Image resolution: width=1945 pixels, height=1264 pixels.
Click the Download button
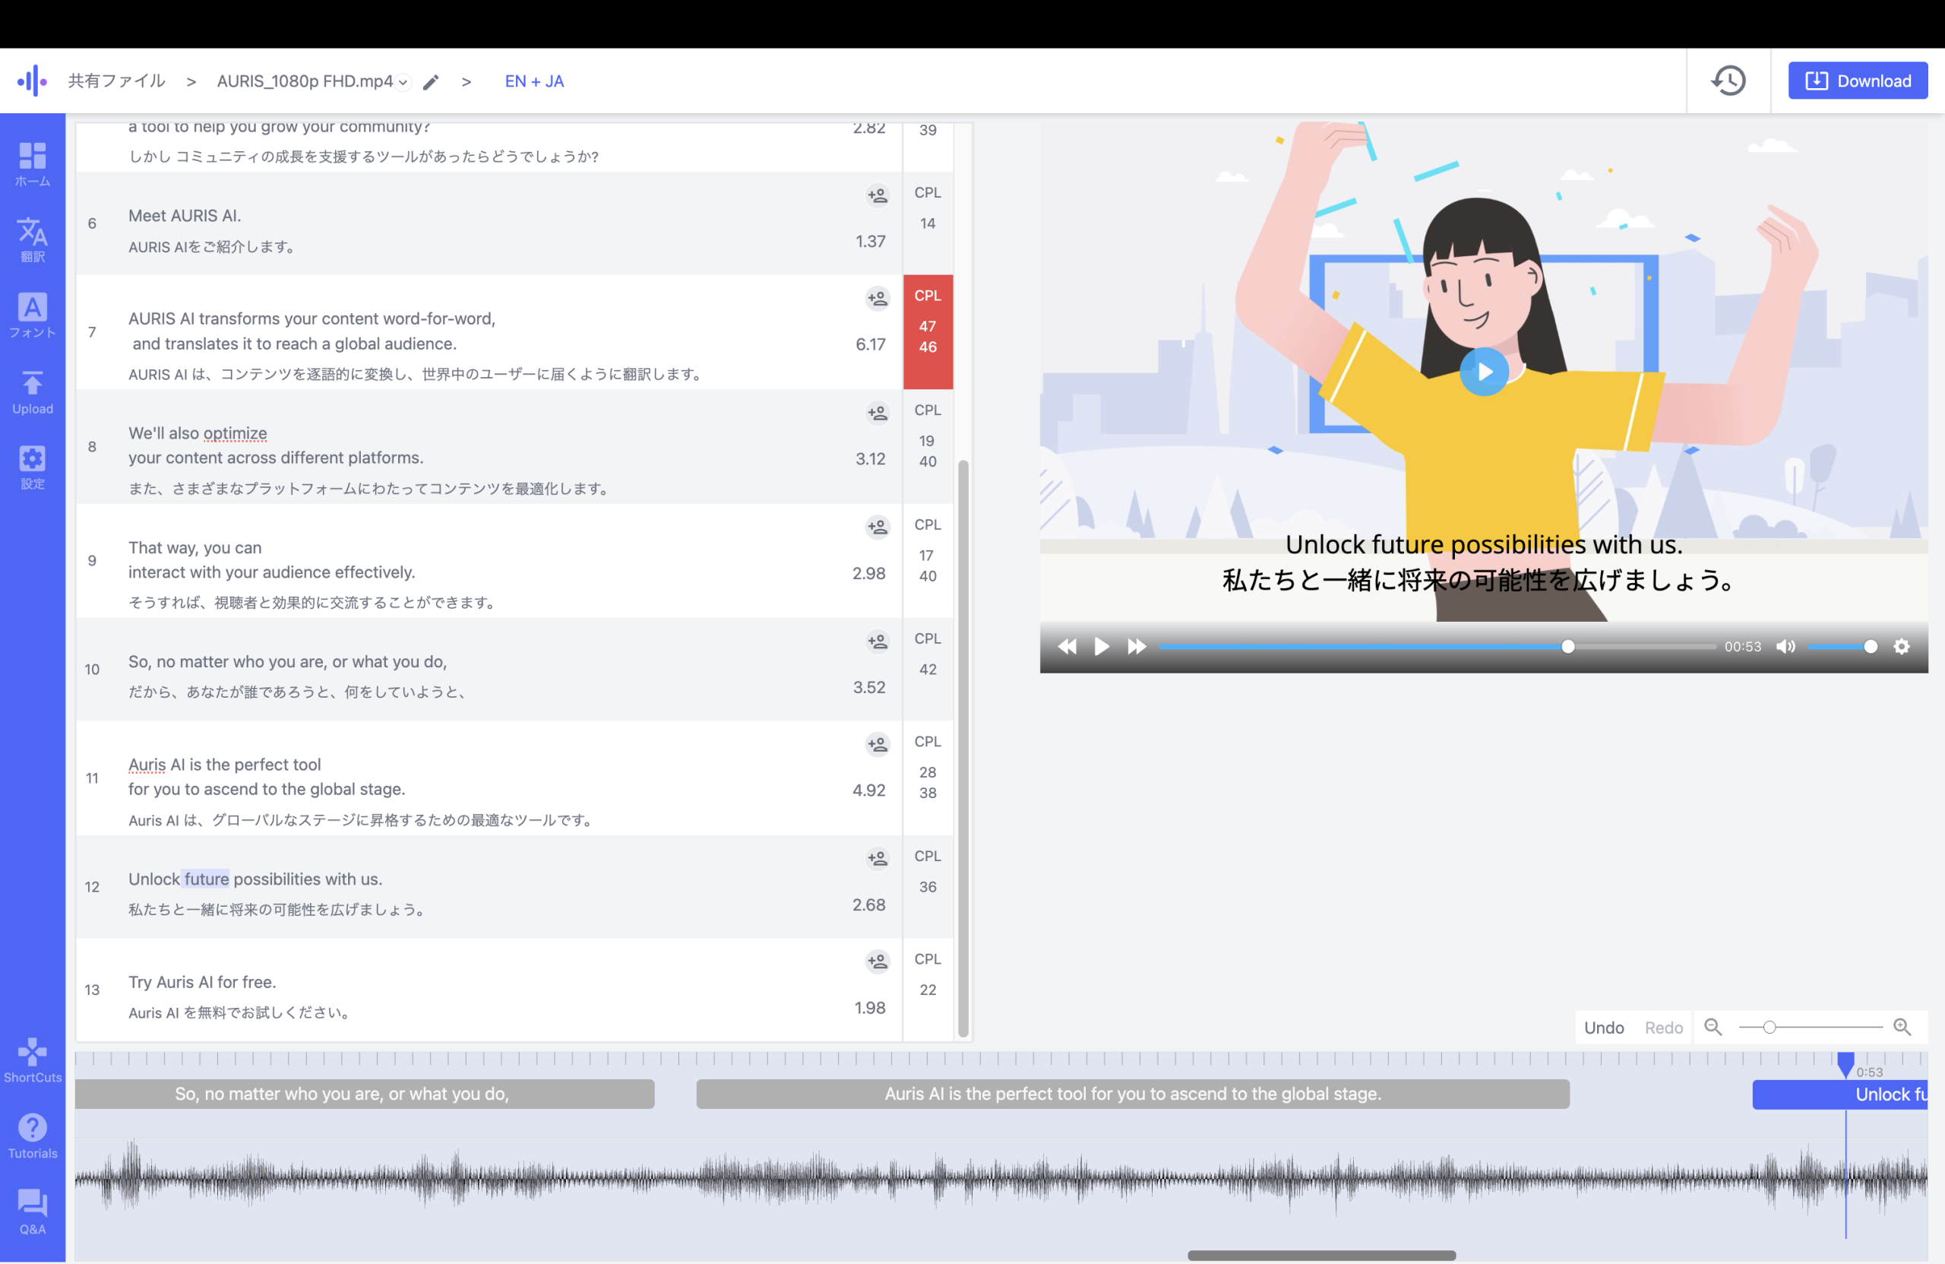tap(1857, 81)
